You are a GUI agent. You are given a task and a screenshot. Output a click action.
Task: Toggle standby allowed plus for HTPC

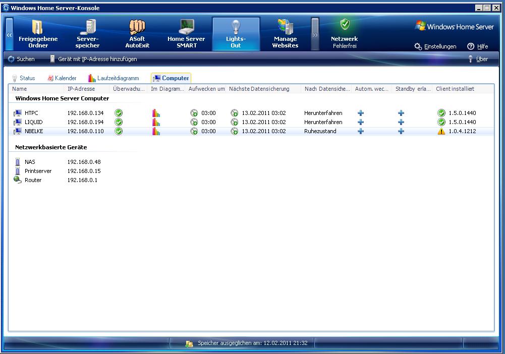pyautogui.click(x=401, y=113)
